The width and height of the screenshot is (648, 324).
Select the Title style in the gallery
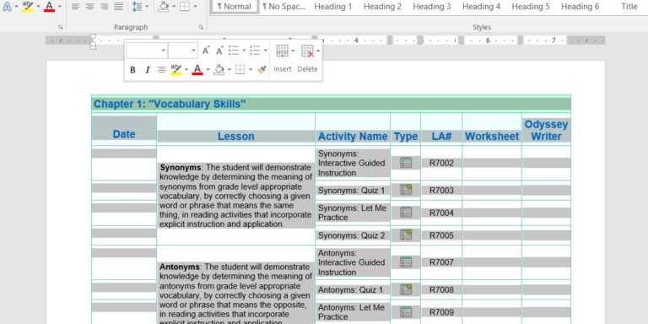coord(629,7)
